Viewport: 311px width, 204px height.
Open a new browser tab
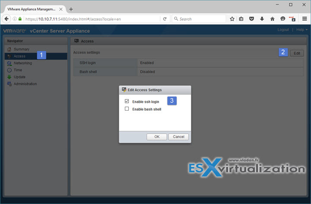[x=71, y=9]
